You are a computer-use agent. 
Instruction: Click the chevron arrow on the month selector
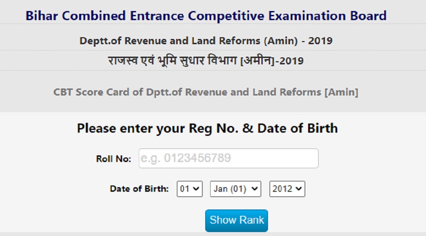[x=254, y=189]
